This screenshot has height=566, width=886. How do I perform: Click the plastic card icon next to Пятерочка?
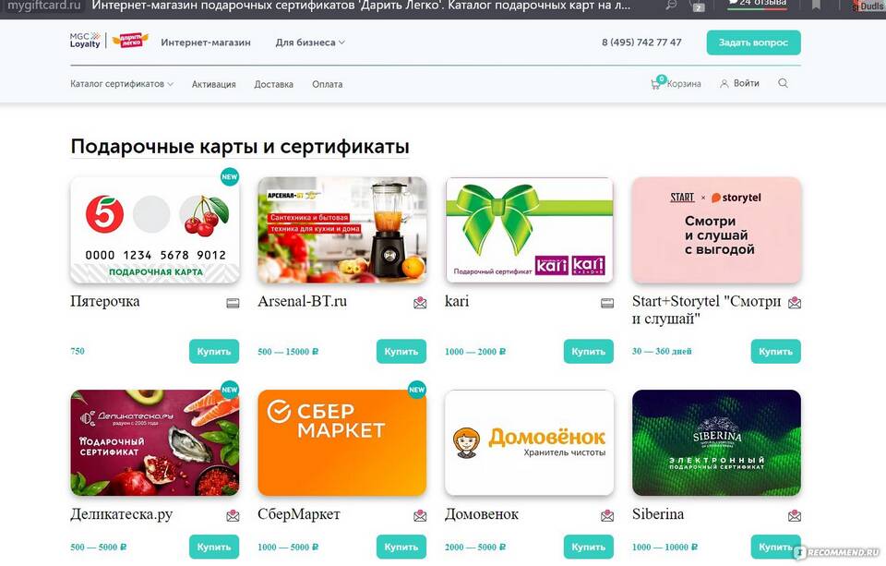[x=233, y=304]
